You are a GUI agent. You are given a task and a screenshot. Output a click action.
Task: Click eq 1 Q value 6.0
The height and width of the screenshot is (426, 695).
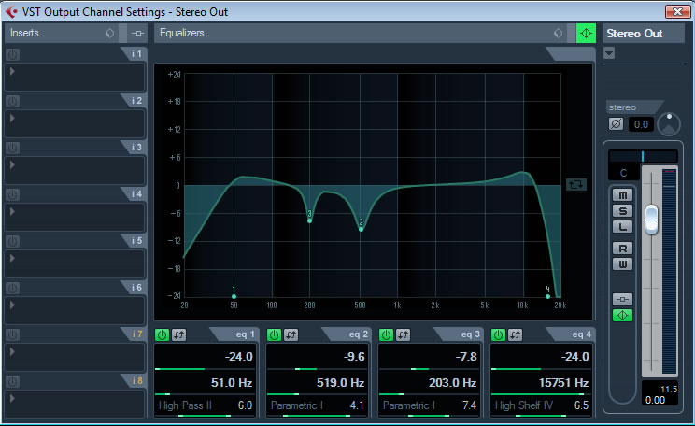[245, 405]
